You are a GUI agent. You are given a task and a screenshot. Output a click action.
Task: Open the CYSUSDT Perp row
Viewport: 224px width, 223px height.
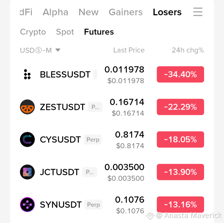[112, 139]
